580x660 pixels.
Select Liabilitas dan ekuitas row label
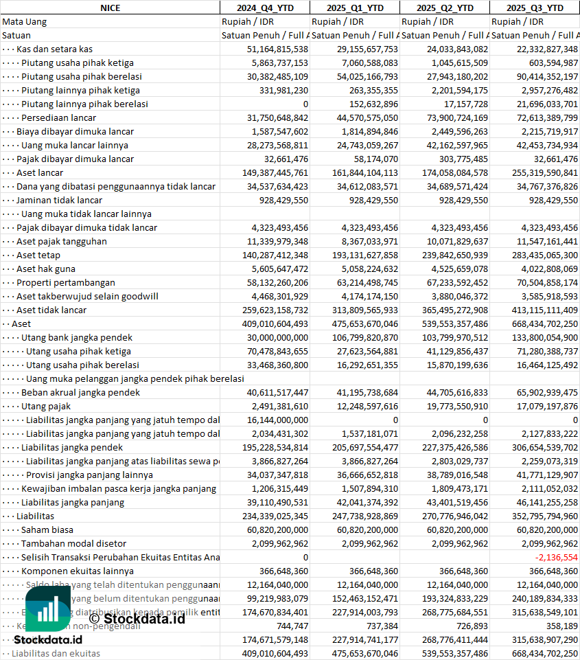pos(56,654)
